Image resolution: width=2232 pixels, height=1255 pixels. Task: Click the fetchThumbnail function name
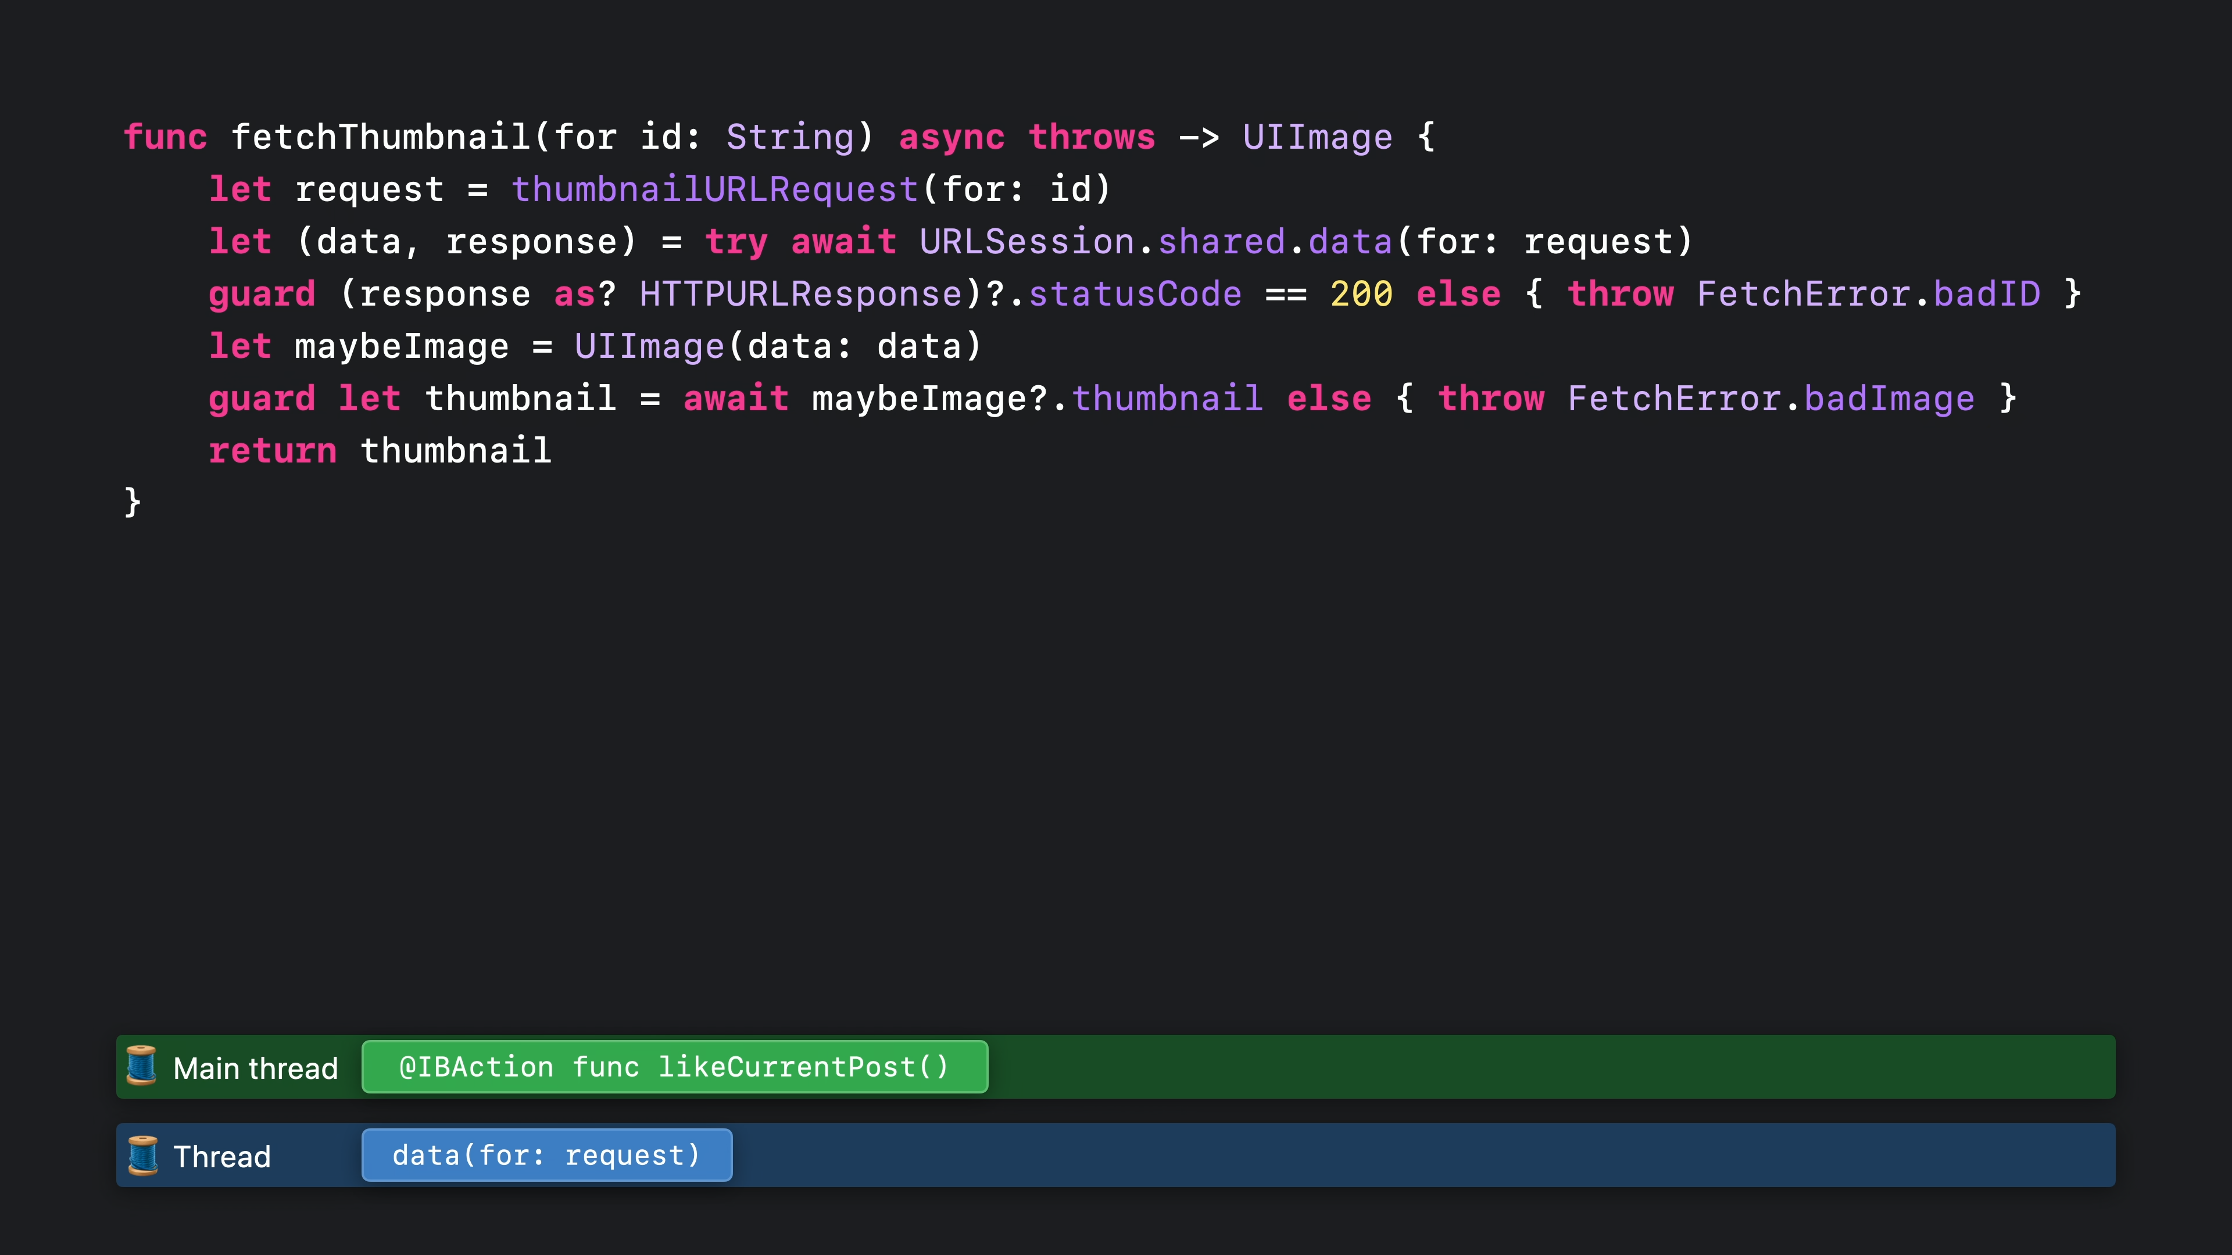pos(380,137)
